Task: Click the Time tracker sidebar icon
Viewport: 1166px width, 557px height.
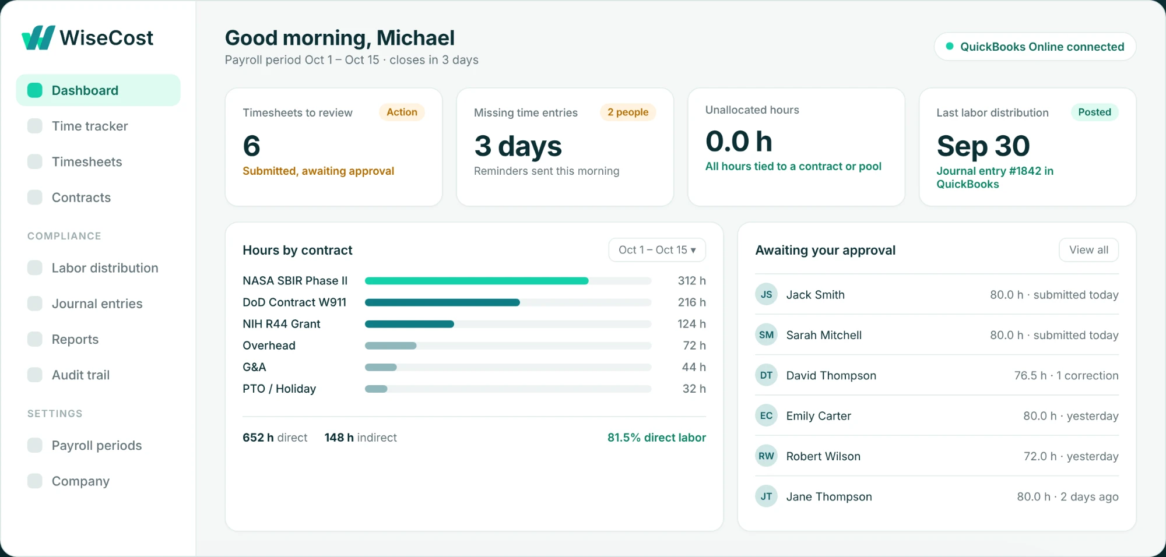Action: tap(35, 126)
